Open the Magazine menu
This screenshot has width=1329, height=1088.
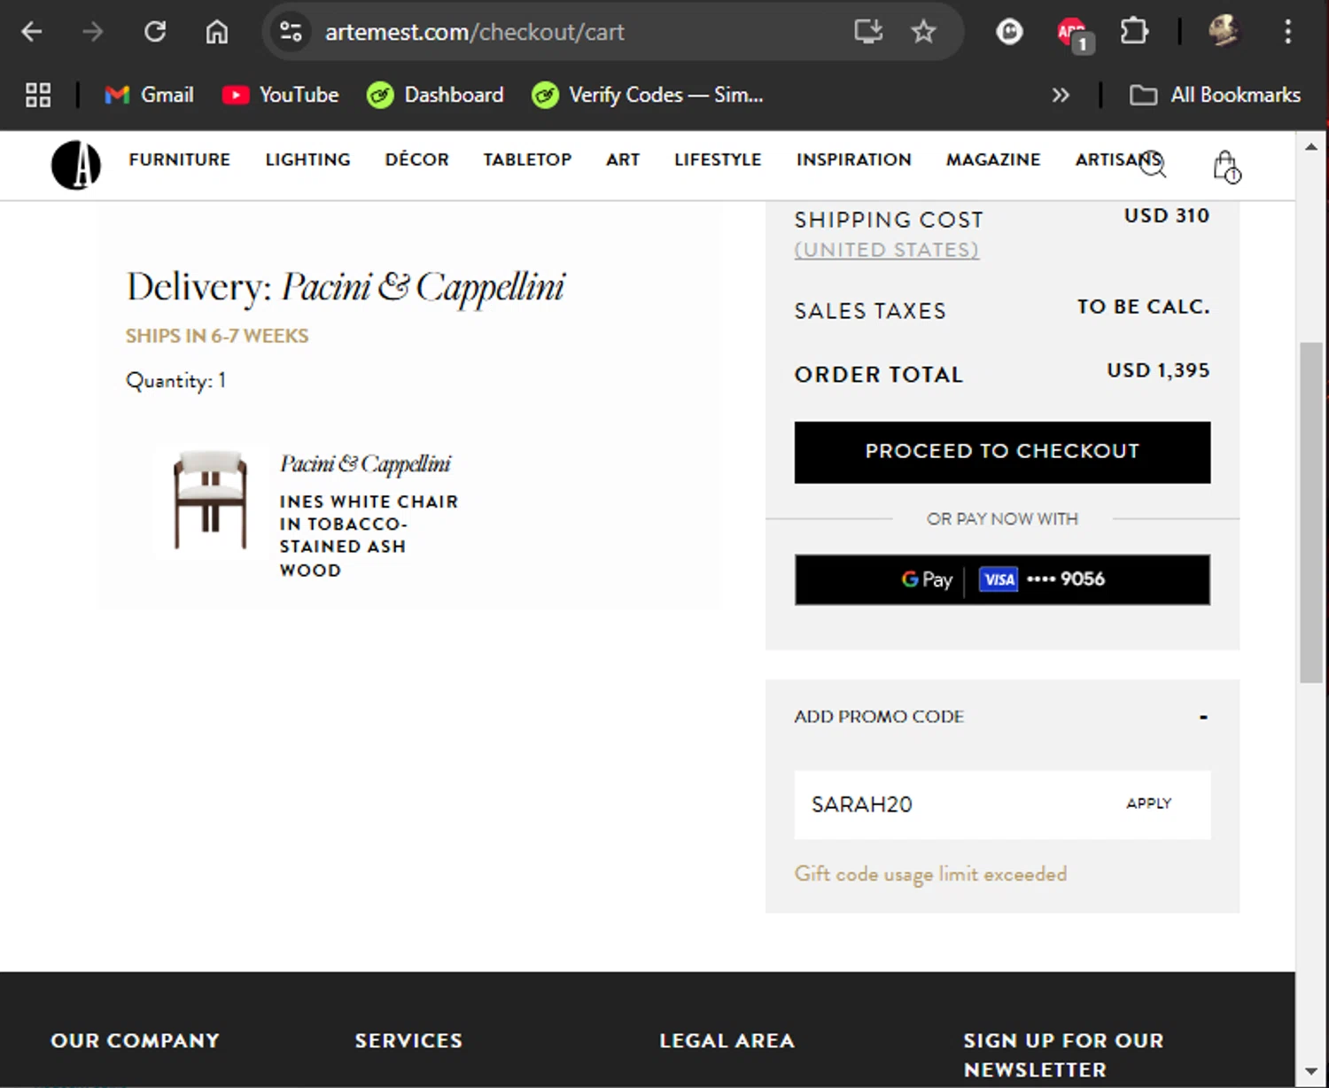pos(993,159)
